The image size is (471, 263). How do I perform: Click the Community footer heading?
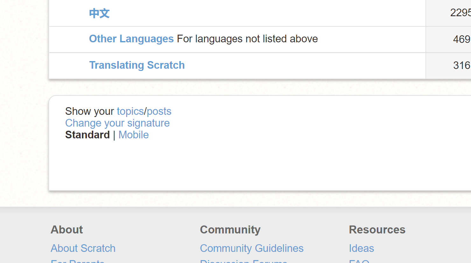point(230,230)
